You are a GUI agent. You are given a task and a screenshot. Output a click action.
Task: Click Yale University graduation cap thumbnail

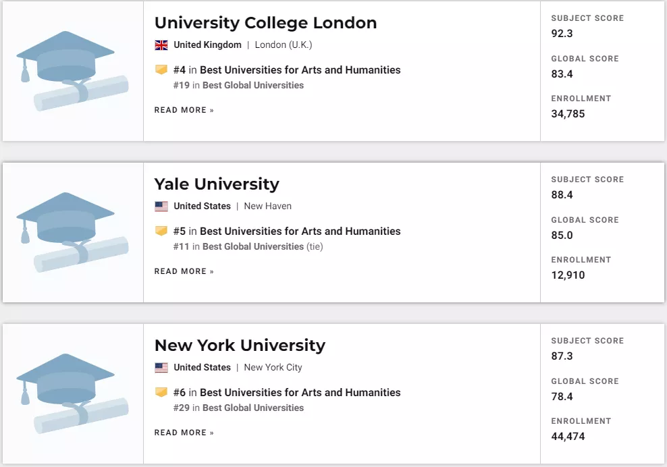click(73, 232)
